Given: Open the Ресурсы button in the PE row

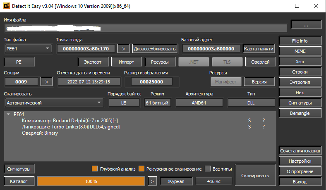Looking at the screenshot, I should tap(160, 62).
